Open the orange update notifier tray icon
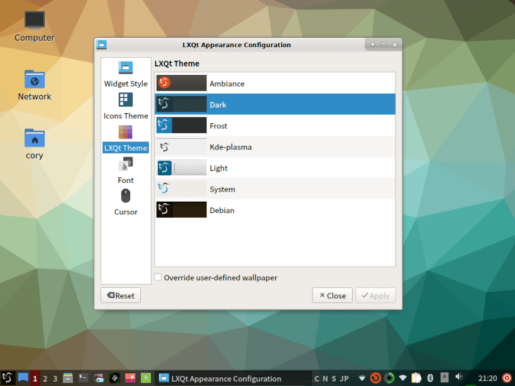 (375, 378)
